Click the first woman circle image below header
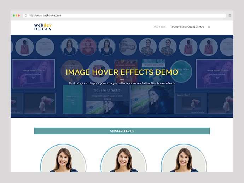The image size is (244, 183). [63, 158]
